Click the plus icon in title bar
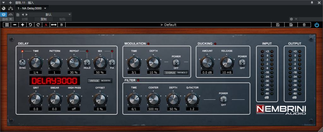The width and height of the screenshot is (323, 132). pos(10,3)
